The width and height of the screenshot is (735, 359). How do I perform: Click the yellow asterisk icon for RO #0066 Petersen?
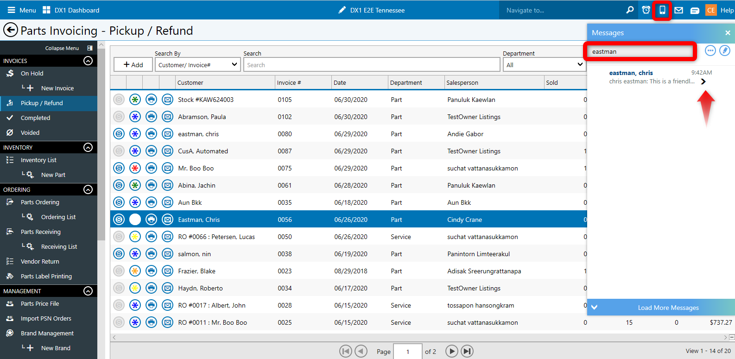point(135,237)
